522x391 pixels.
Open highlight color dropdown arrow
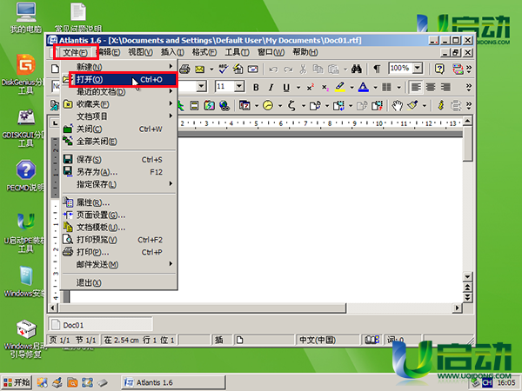point(351,88)
